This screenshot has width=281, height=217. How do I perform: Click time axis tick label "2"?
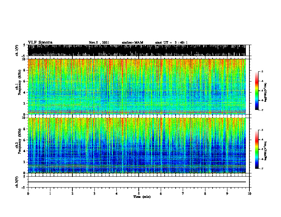(x=72, y=194)
